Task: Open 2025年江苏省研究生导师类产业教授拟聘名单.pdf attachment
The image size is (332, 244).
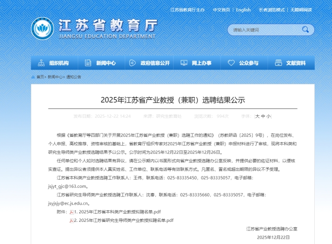Action: coord(126,220)
